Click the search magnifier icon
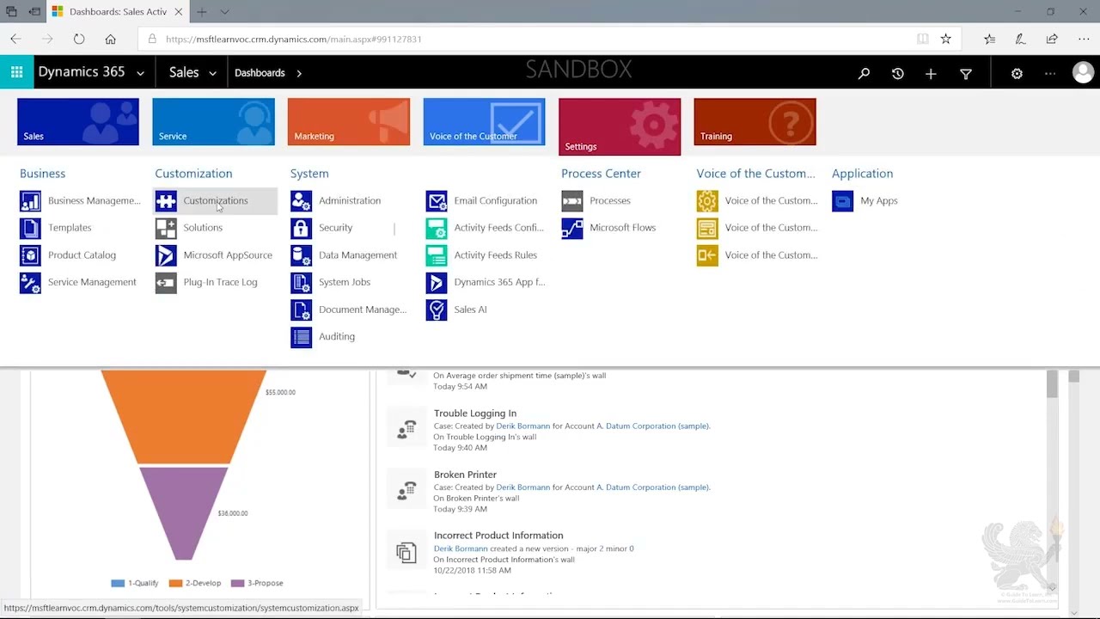1100x619 pixels. tap(864, 74)
